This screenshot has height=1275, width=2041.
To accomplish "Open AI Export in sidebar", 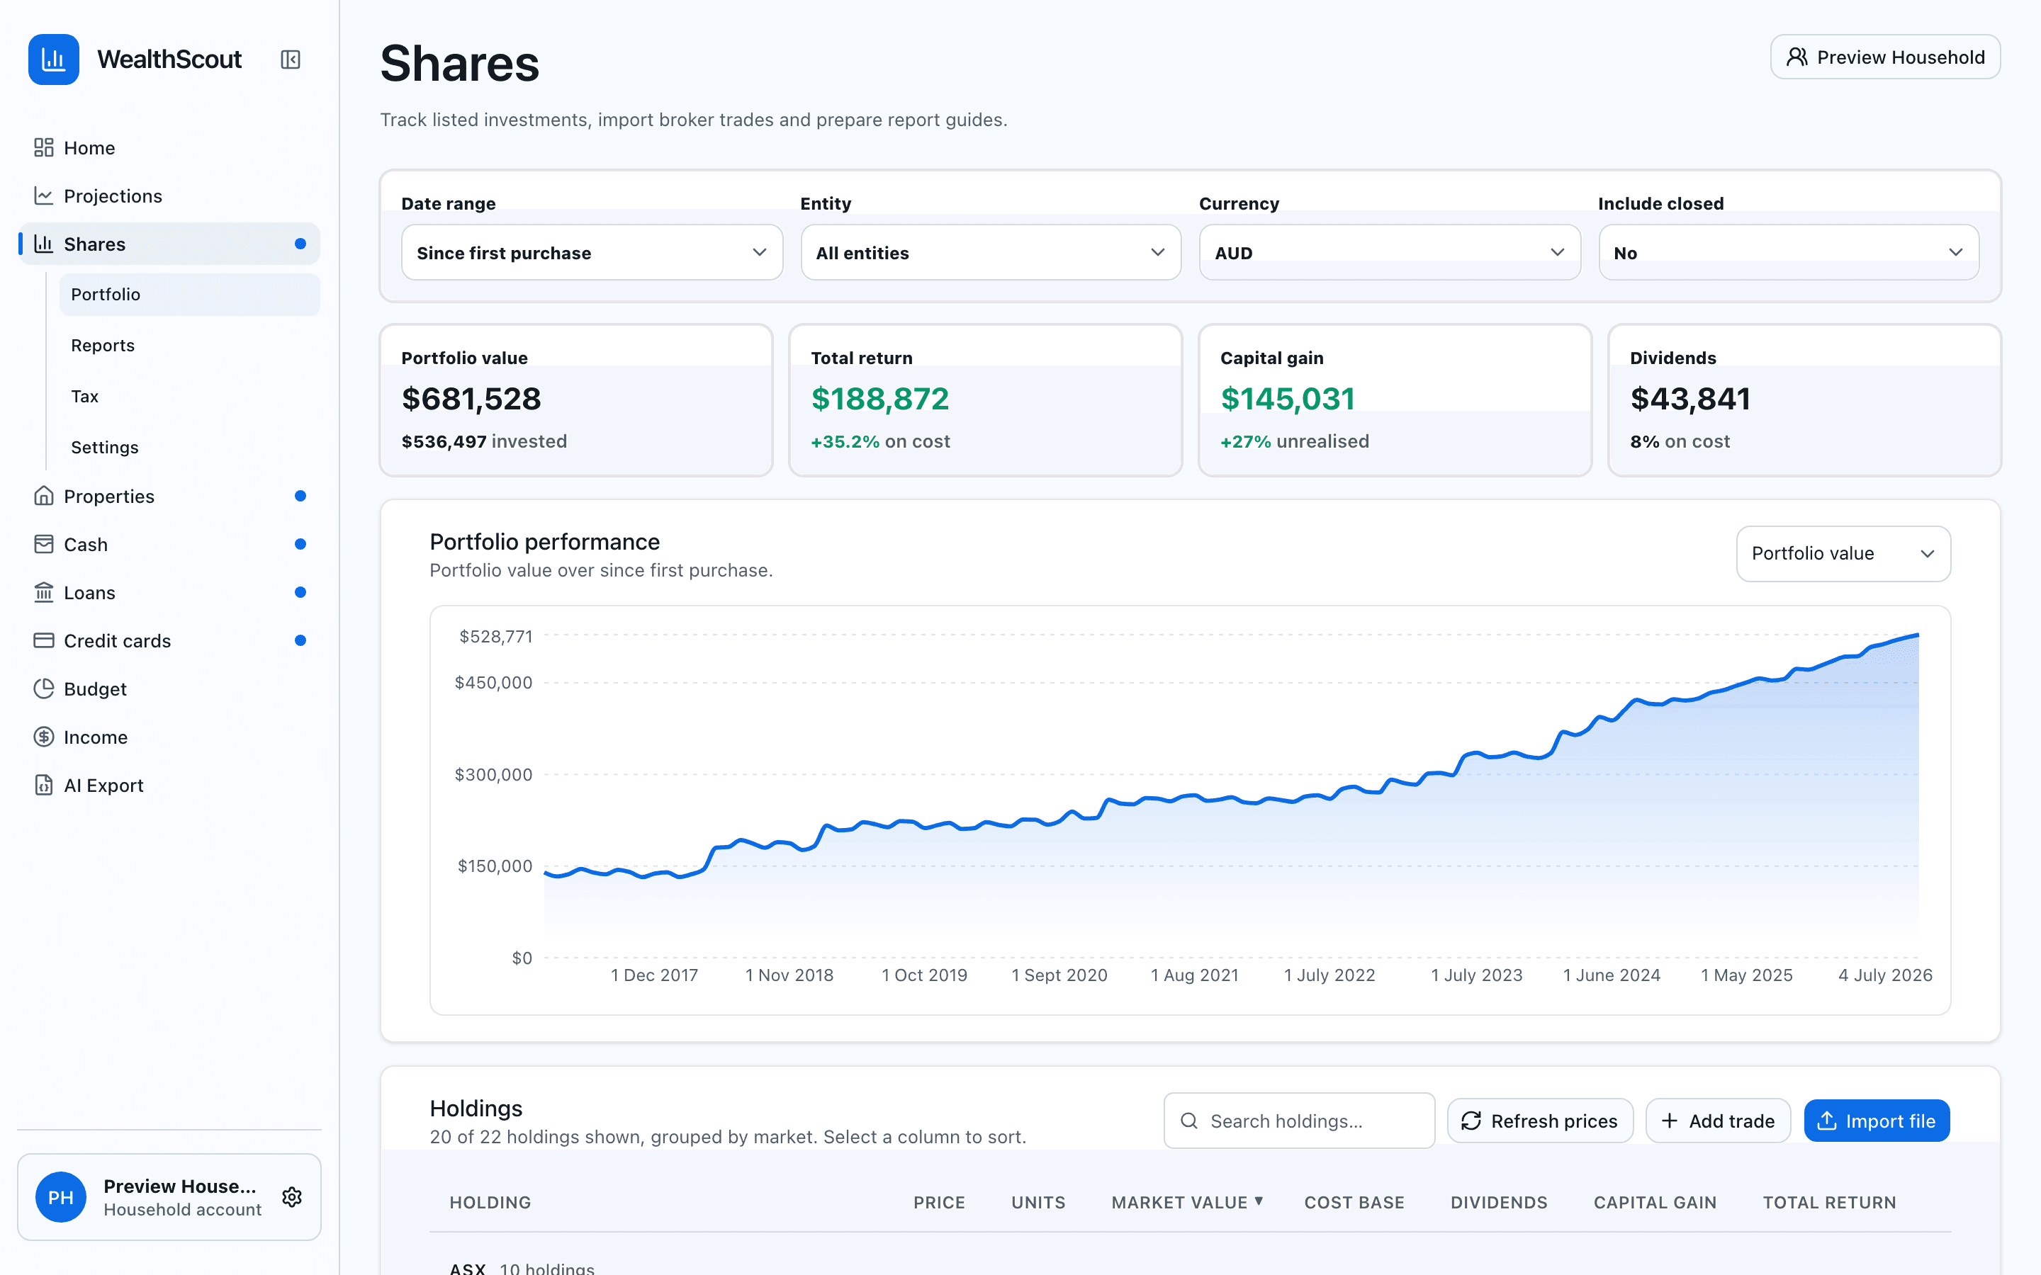I will click(169, 784).
